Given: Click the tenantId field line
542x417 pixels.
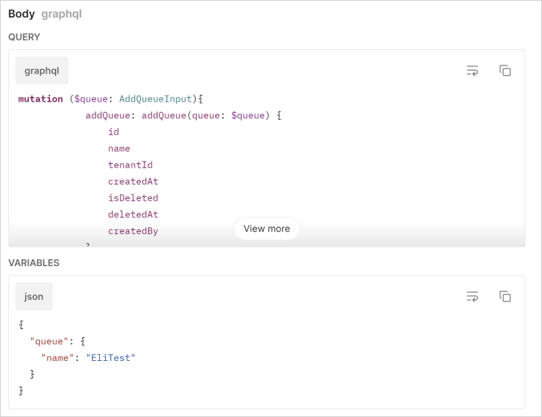Looking at the screenshot, I should (130, 165).
